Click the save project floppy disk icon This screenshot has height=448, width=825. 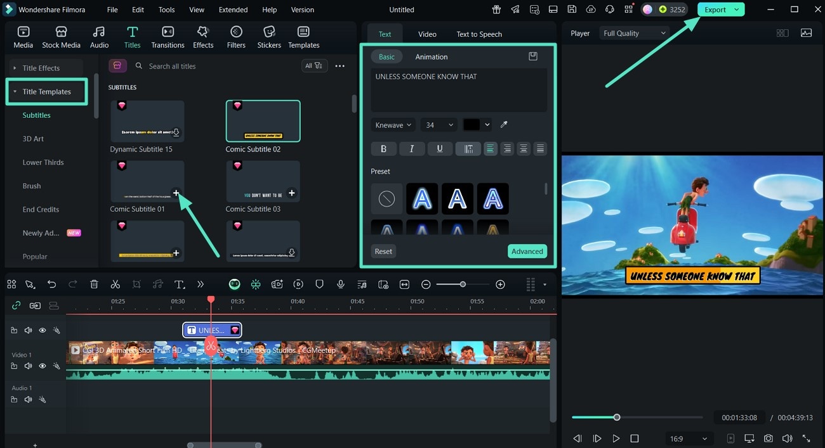tap(572, 10)
